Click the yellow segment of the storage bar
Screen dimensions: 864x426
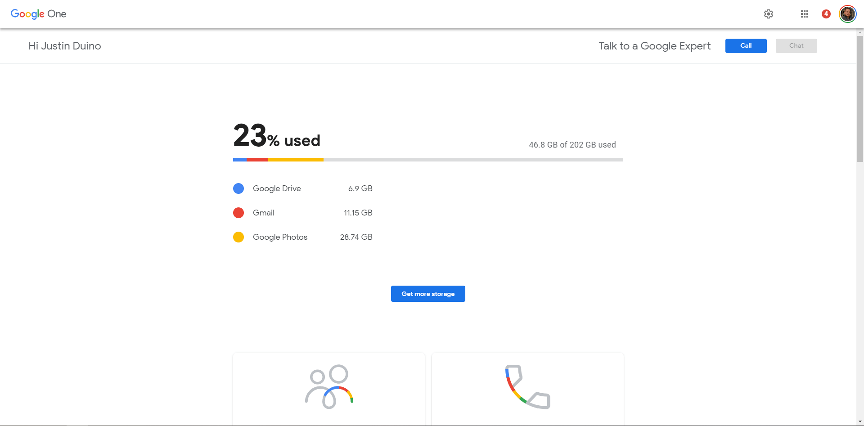[x=296, y=160]
